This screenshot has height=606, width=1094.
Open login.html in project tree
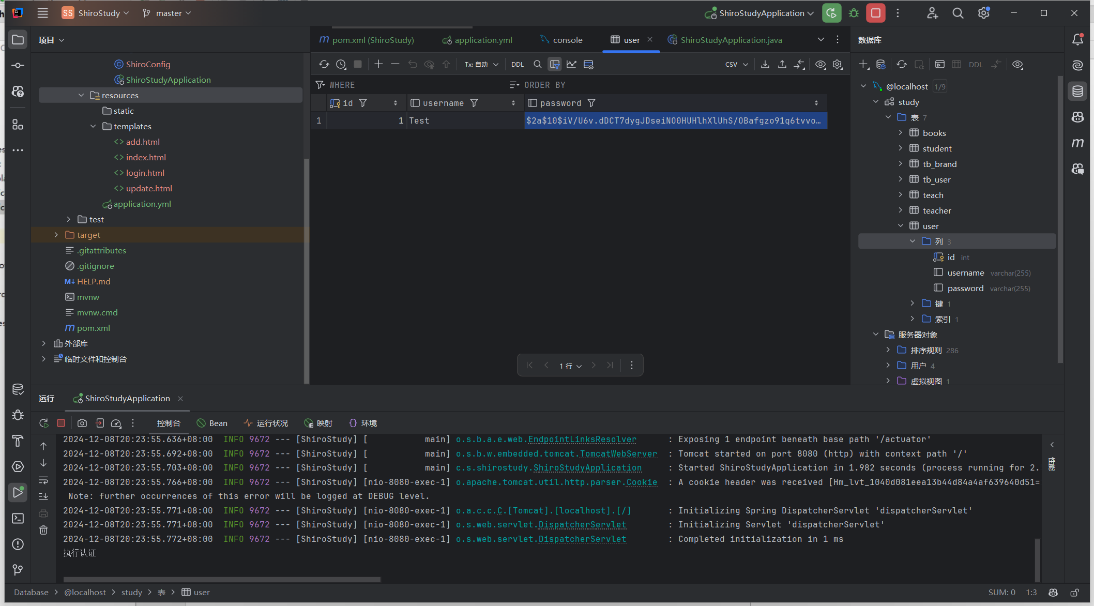[x=139, y=173]
